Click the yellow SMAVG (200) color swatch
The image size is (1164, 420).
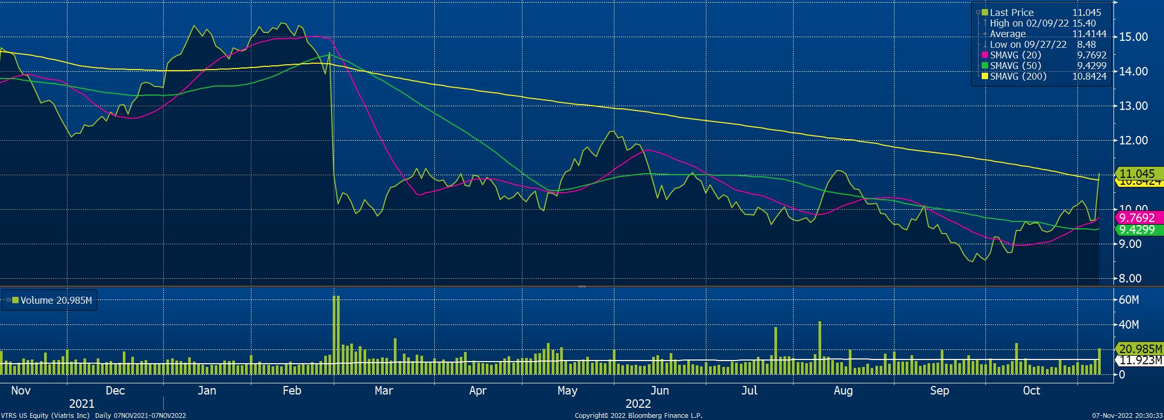point(985,76)
